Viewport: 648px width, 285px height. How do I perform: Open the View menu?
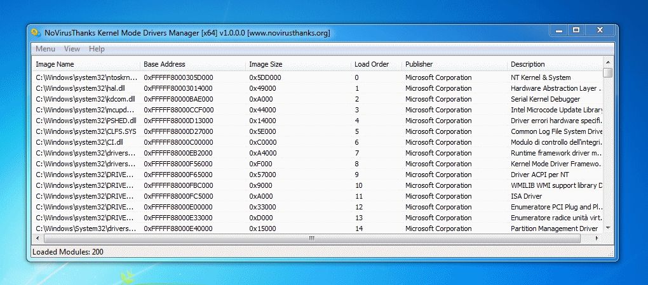(x=72, y=49)
